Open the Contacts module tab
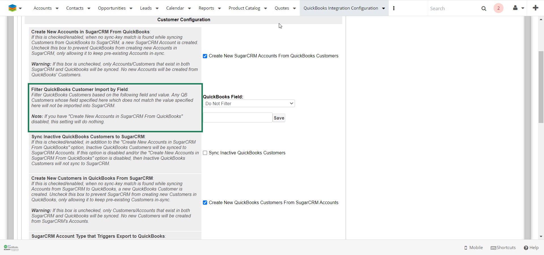 [x=75, y=8]
